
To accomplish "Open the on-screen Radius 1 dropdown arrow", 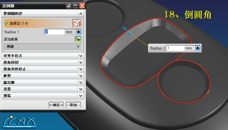I will 198,48.
